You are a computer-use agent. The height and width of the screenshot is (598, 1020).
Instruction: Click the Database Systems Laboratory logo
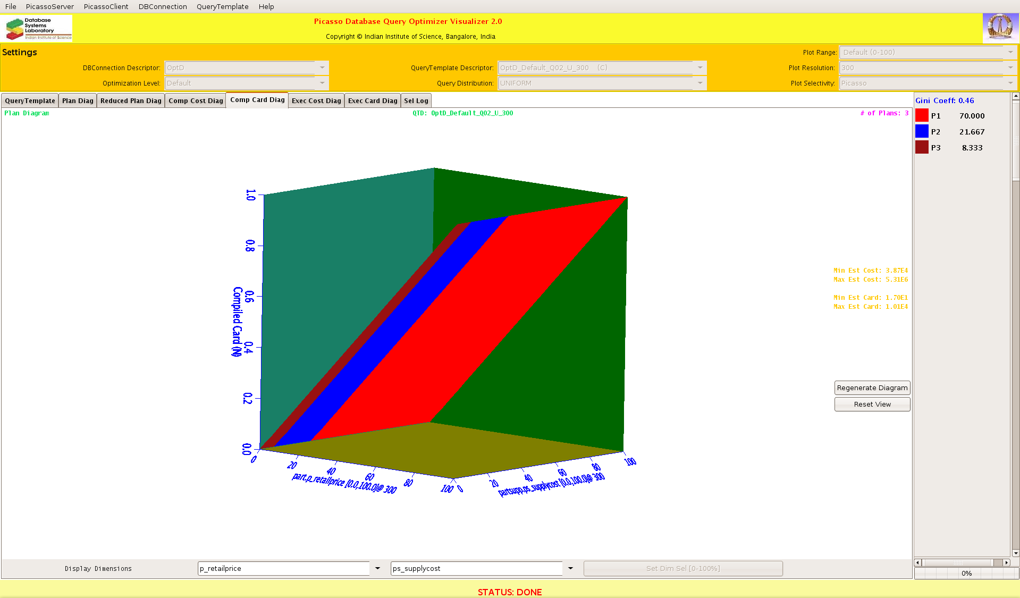point(38,28)
